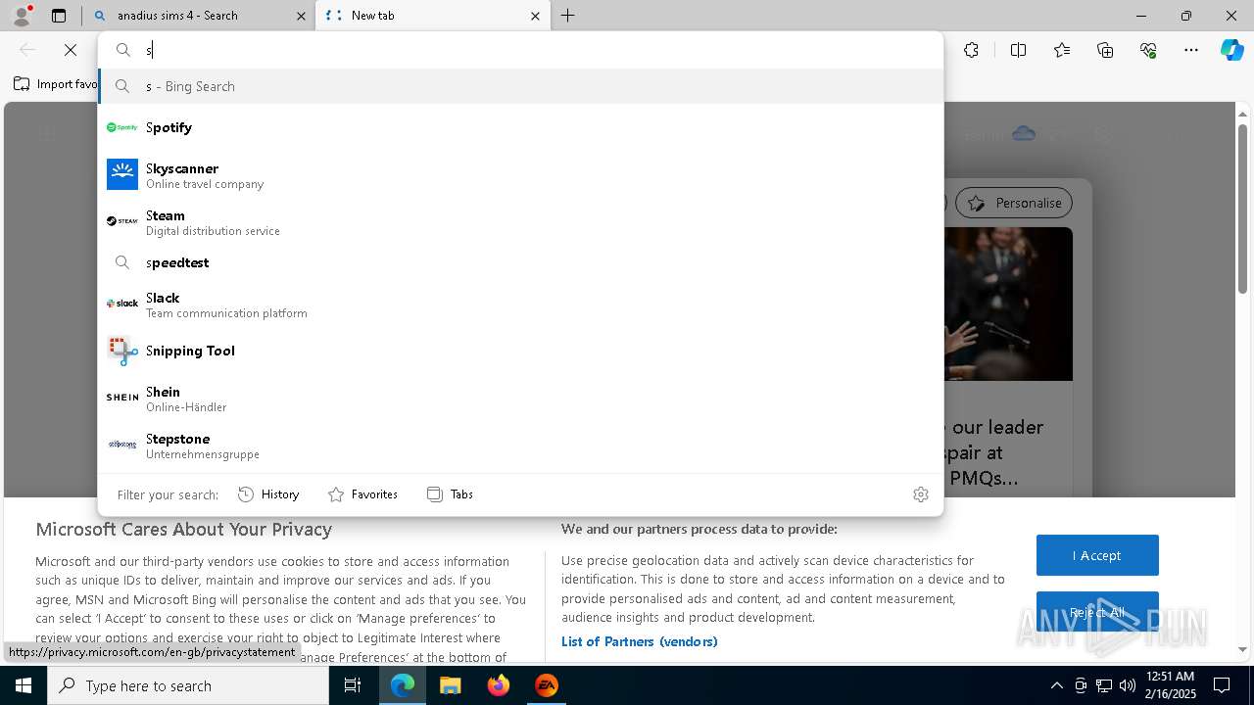Image resolution: width=1254 pixels, height=705 pixels.
Task: Choose the Spotify suggestion
Action: tap(520, 127)
